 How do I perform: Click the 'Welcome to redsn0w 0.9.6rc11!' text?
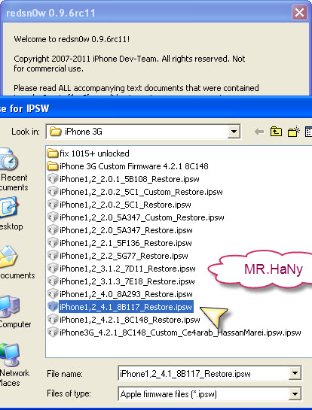point(72,39)
